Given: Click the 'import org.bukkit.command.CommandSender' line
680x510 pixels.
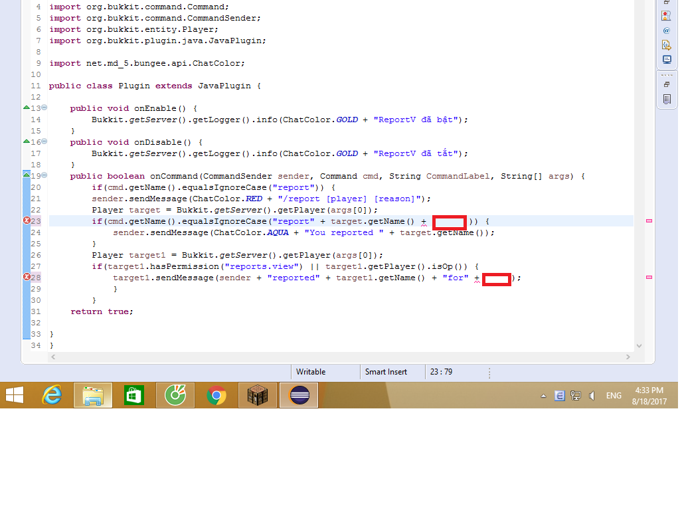Looking at the screenshot, I should 155,18.
